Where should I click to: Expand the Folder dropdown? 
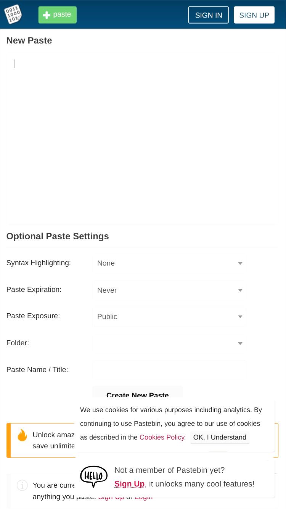(169, 343)
